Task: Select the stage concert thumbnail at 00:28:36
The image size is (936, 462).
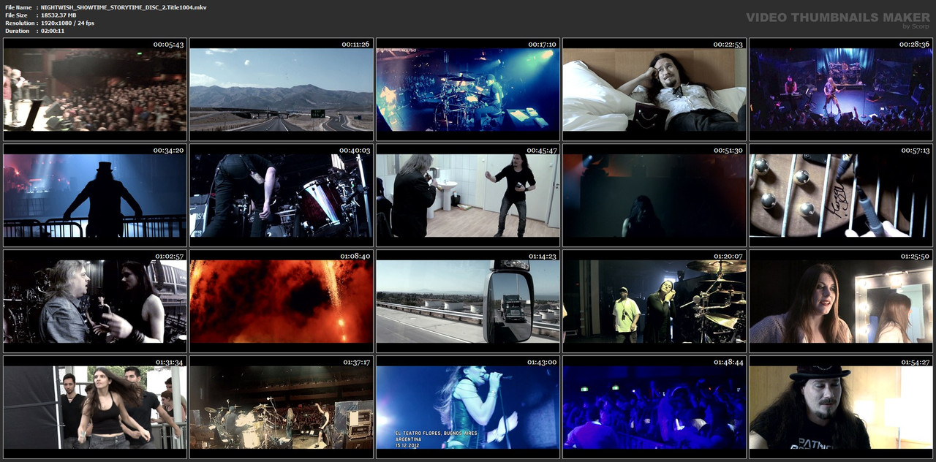Action: [x=841, y=89]
